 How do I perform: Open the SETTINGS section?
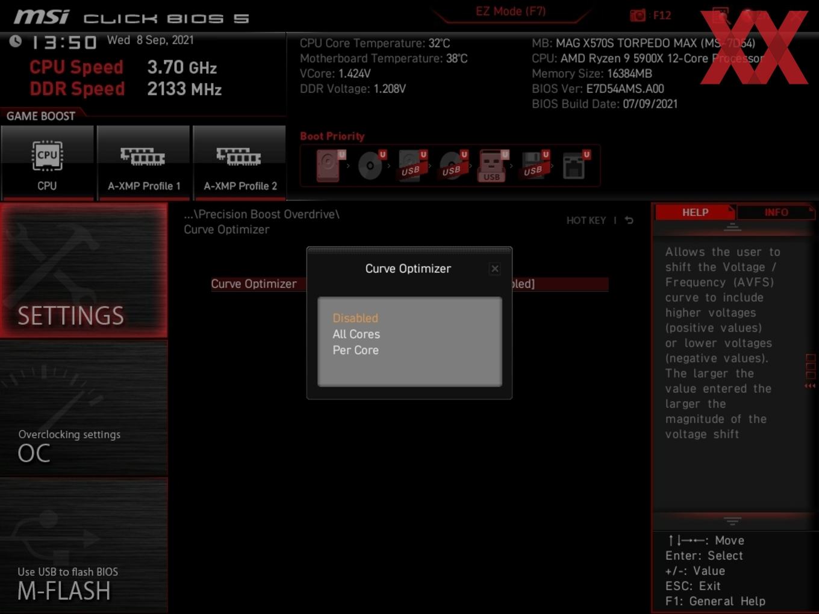[84, 270]
